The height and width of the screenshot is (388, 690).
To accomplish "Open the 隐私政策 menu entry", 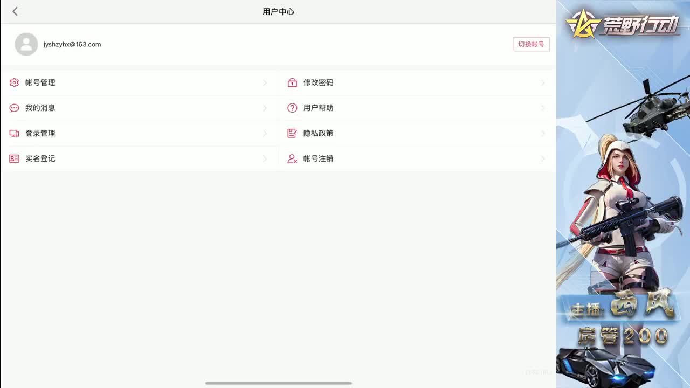I will [x=417, y=133].
